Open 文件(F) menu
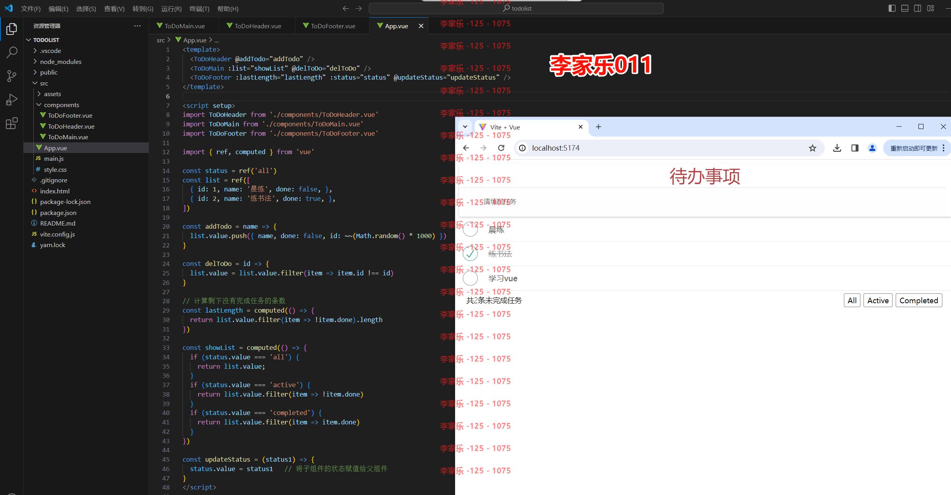Screen dimensions: 951x495 click(31, 9)
